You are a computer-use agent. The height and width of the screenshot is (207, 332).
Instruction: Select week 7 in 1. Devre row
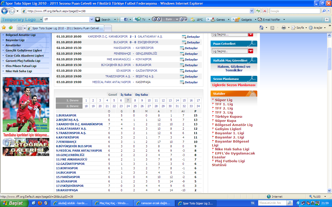128,100
